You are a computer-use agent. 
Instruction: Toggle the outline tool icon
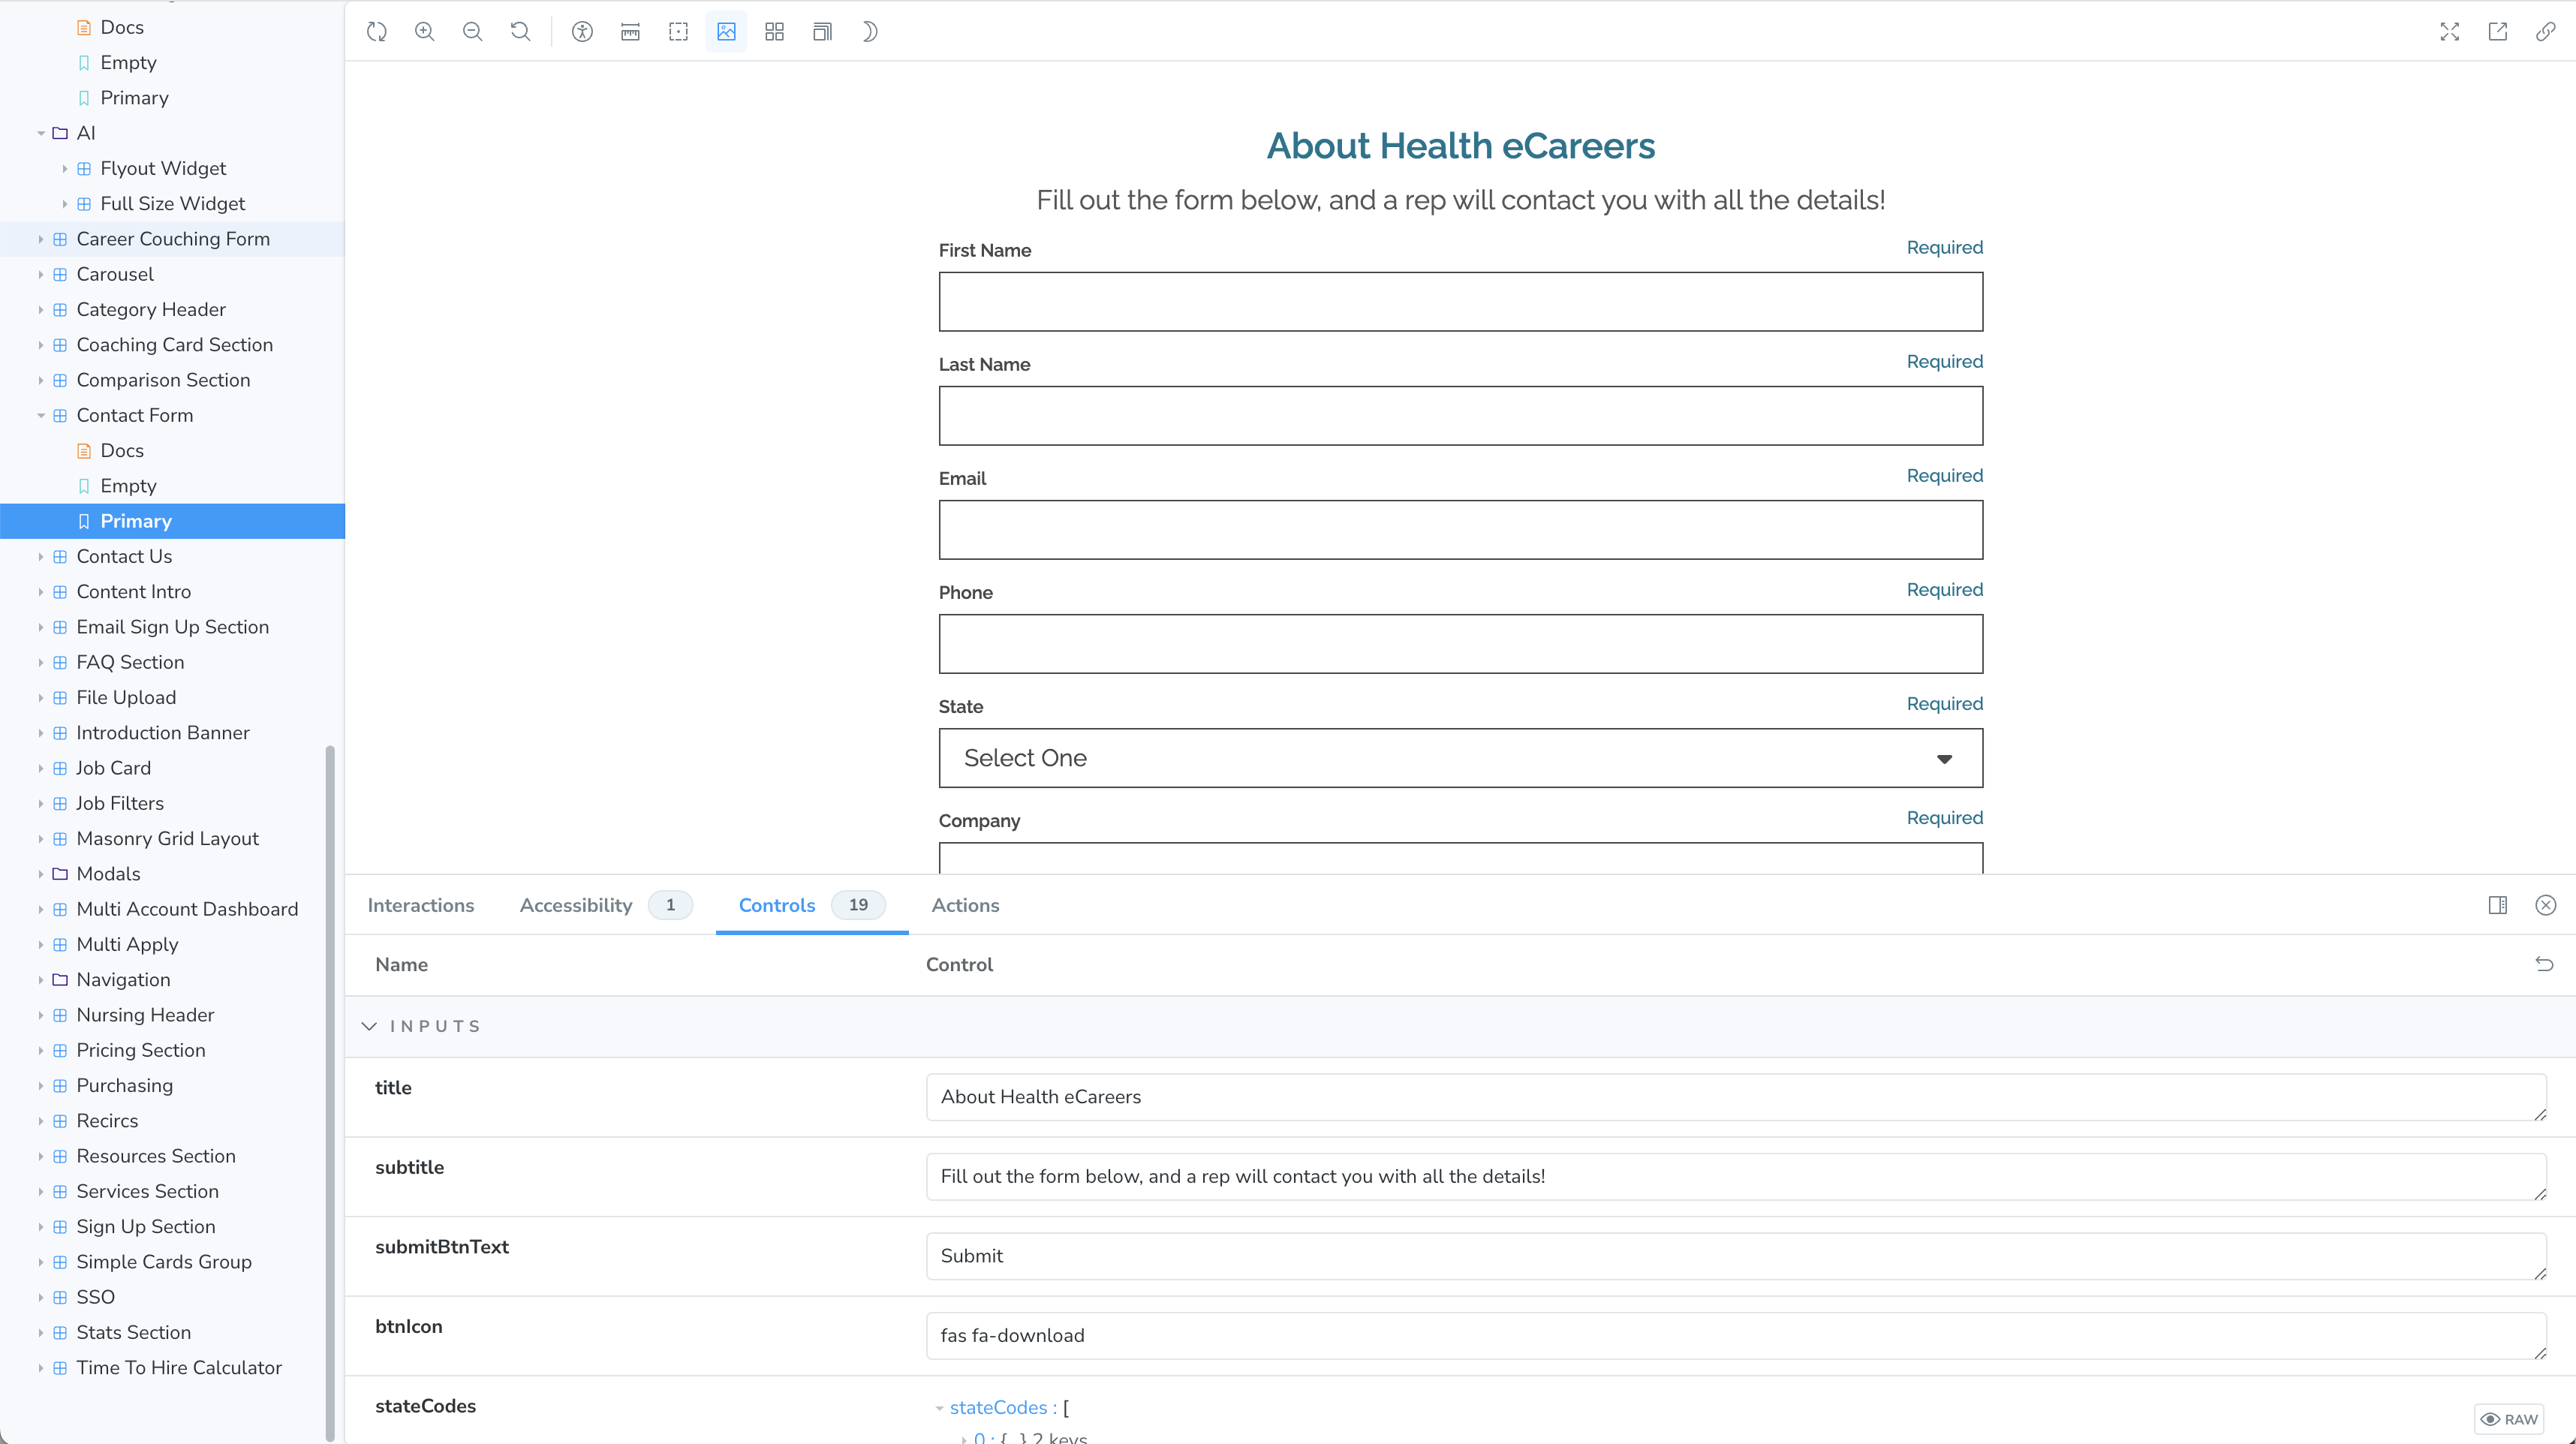pyautogui.click(x=678, y=32)
